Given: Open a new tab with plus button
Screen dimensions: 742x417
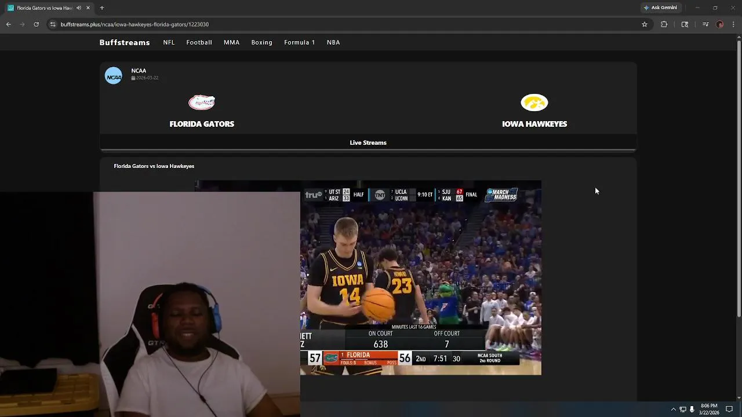Looking at the screenshot, I should click(x=102, y=8).
